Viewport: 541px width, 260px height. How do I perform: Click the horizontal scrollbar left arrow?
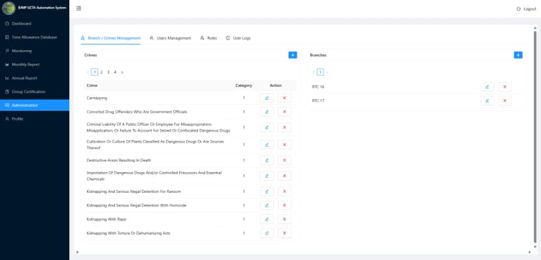(77, 252)
